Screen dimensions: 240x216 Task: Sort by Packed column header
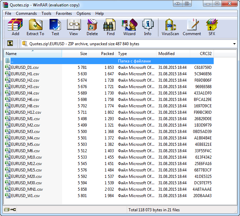tap(102, 54)
